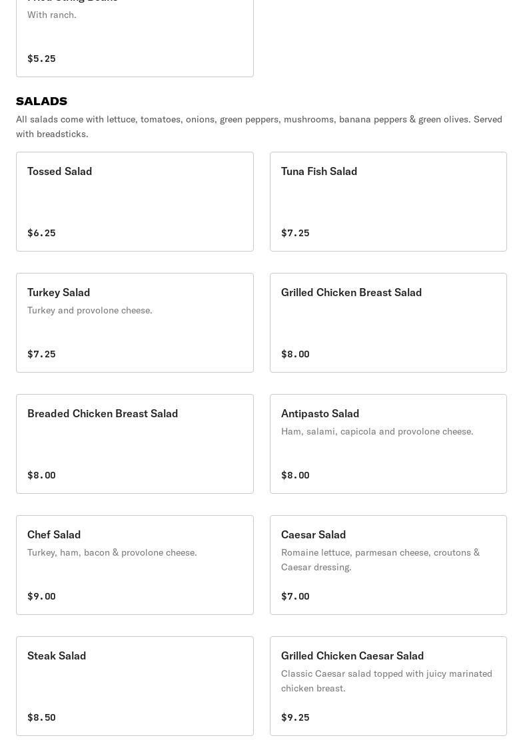The image size is (523, 740).
Task: Open Breaded Chicken Breast Salad card
Action: [x=135, y=444]
